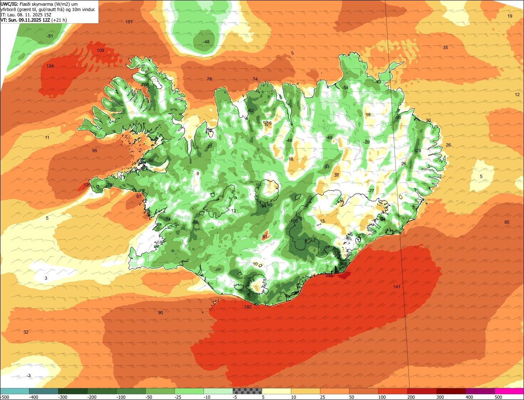Click the '500' legend scale label
The image size is (524, 400).
[x=498, y=397]
